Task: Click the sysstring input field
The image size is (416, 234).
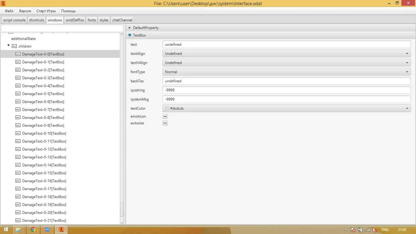Action: (286, 90)
